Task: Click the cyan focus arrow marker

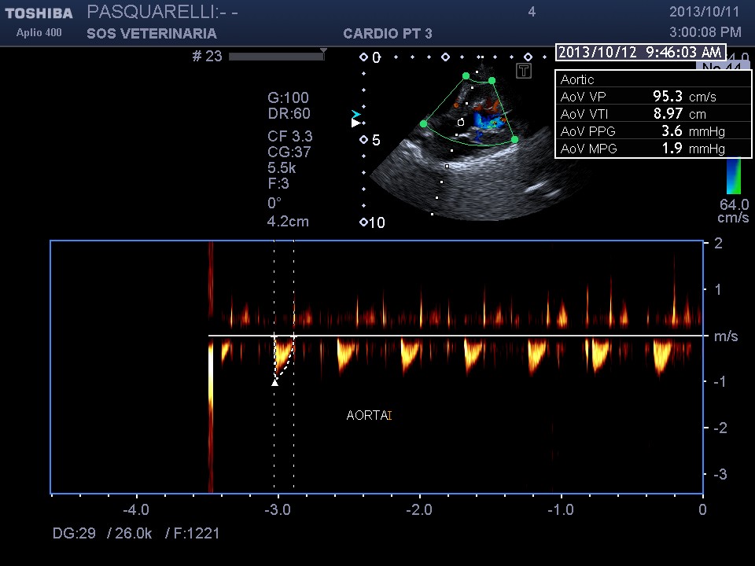Action: tap(355, 114)
